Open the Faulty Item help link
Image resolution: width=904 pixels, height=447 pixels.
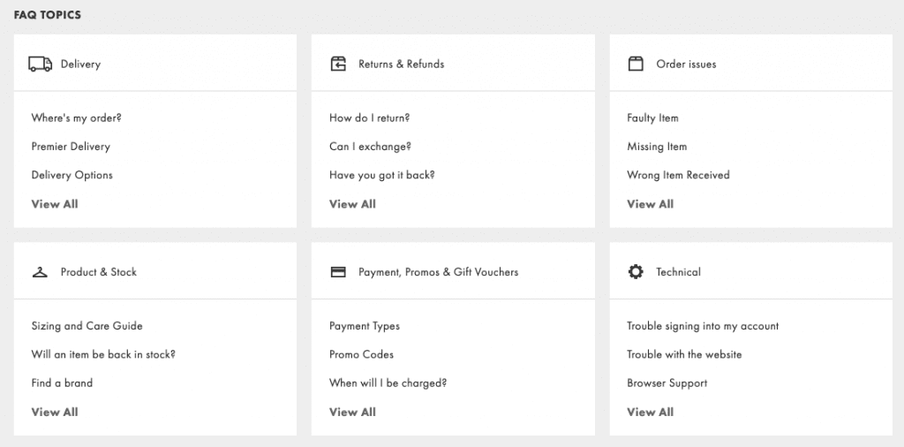click(x=652, y=117)
